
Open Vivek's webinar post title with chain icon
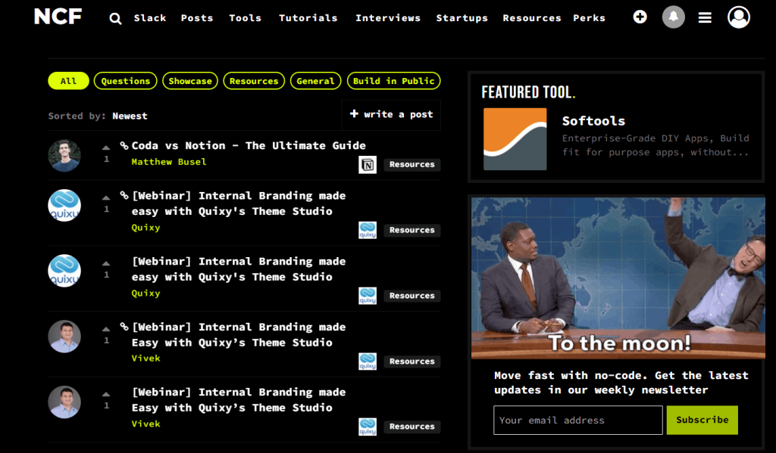(x=239, y=335)
